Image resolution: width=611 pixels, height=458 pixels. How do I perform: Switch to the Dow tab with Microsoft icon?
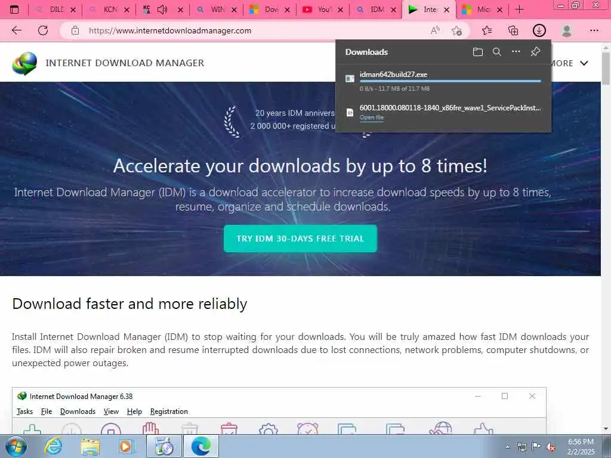tap(270, 10)
